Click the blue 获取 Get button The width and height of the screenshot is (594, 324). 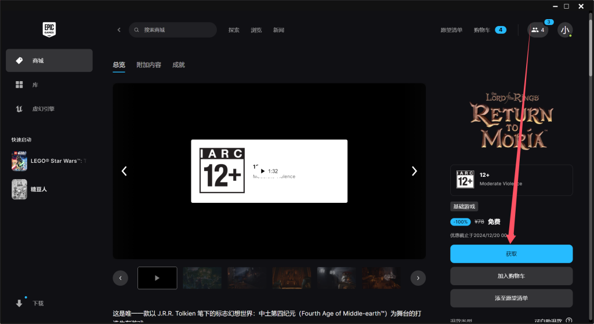(512, 254)
